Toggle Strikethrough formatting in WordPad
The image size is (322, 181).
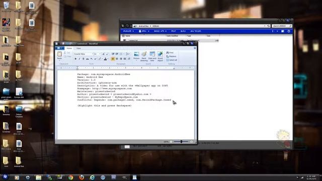tap(88, 59)
